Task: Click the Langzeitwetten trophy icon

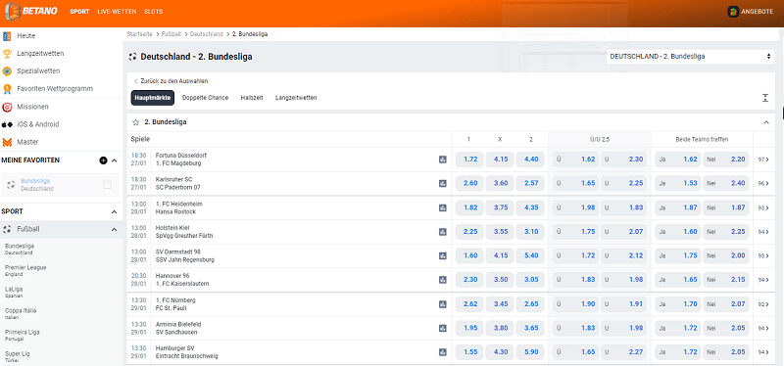Action: click(x=7, y=54)
